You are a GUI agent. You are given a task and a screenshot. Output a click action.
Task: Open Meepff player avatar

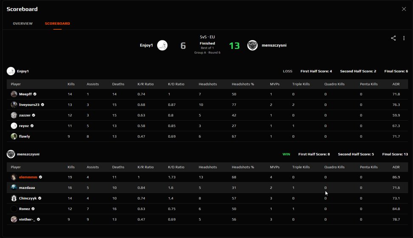click(14, 94)
